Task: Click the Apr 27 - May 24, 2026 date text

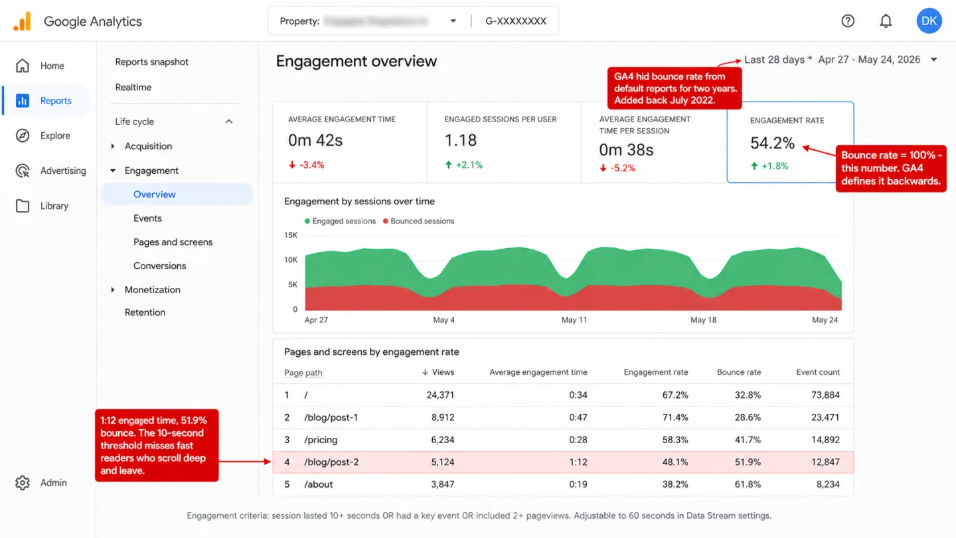Action: 869,60
